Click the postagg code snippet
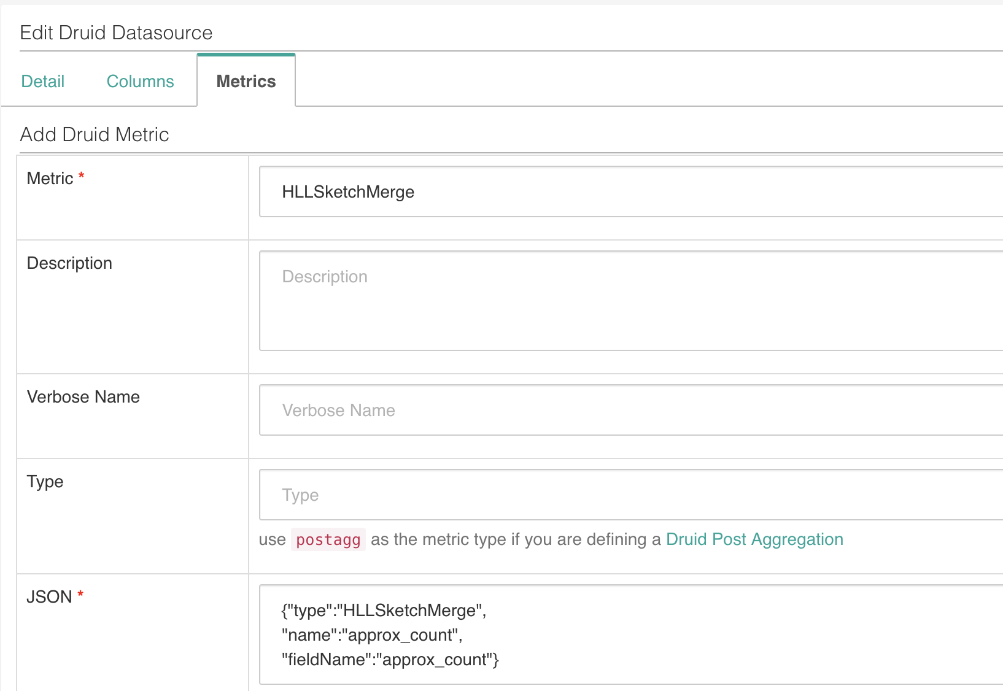The width and height of the screenshot is (1003, 691). point(328,539)
